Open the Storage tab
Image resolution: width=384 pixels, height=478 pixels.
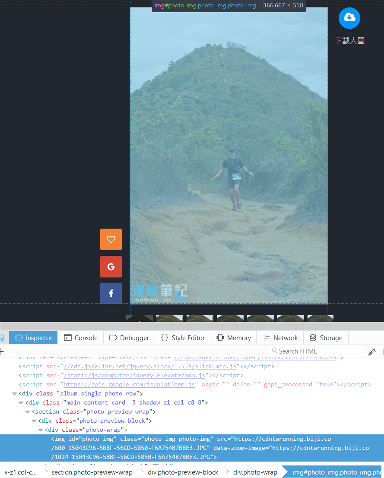326,338
